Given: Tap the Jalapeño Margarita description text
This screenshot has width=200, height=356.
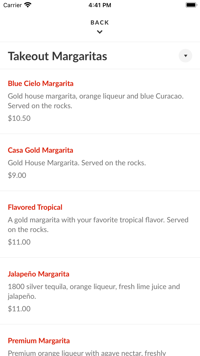Looking at the screenshot, I should tap(94, 291).
